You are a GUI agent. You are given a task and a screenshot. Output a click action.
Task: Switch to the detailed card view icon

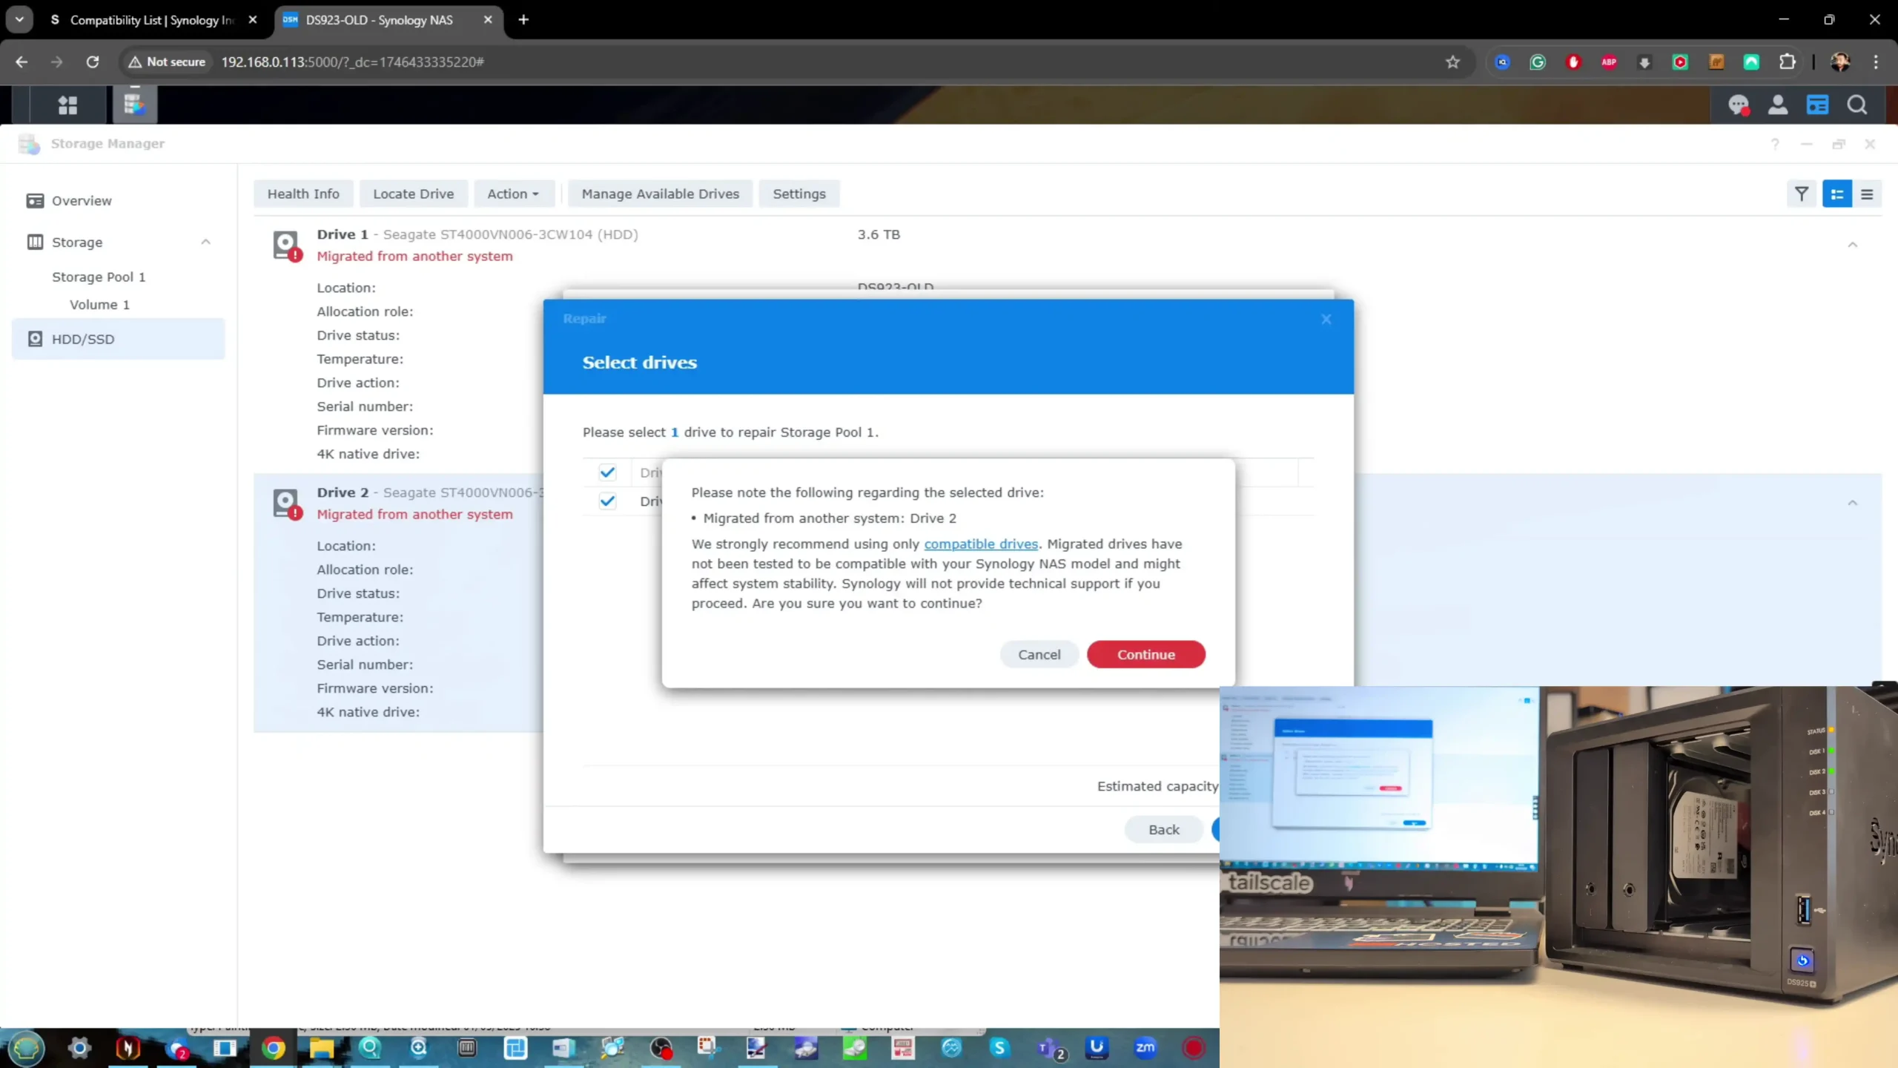pos(1837,194)
